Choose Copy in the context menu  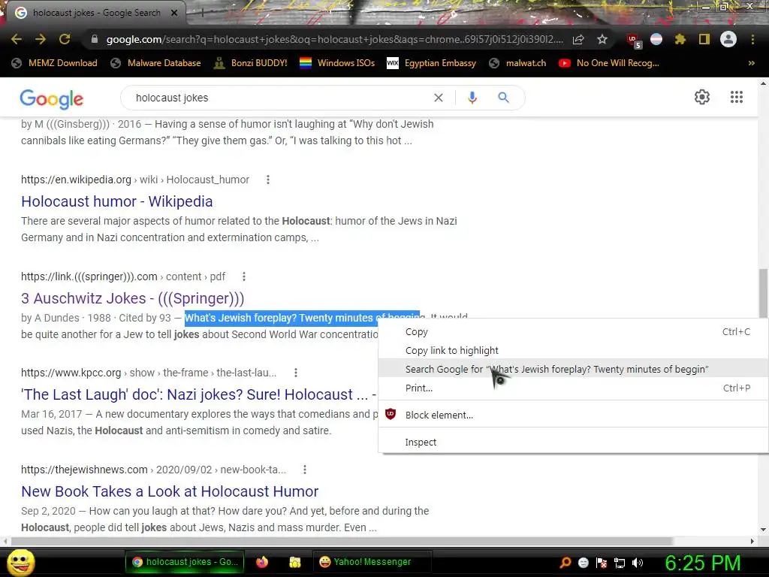pos(573,331)
